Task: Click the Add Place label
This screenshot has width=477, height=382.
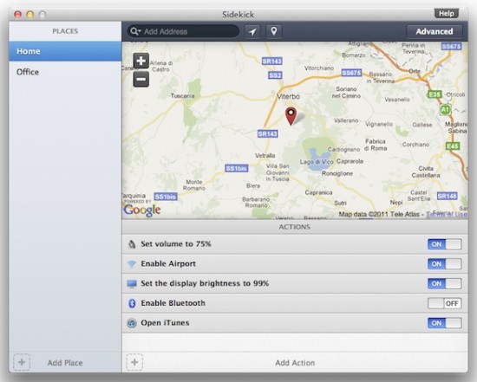Action: click(x=65, y=363)
